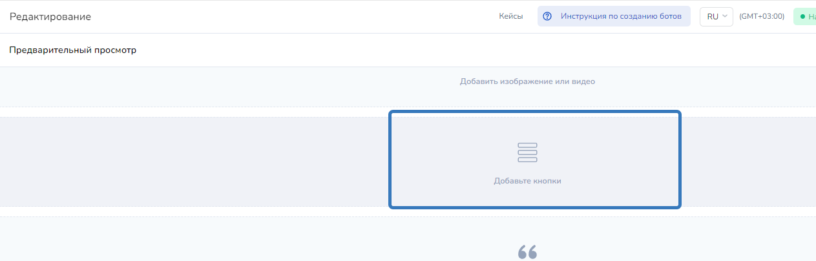Viewport: 816px width, 261px height.
Task: Open Инструкция по созданию ботов
Action: point(620,17)
